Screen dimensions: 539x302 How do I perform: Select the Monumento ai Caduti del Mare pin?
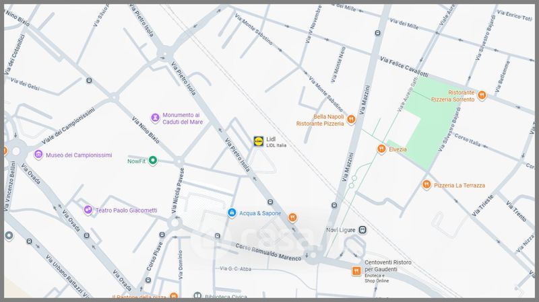[x=155, y=118]
